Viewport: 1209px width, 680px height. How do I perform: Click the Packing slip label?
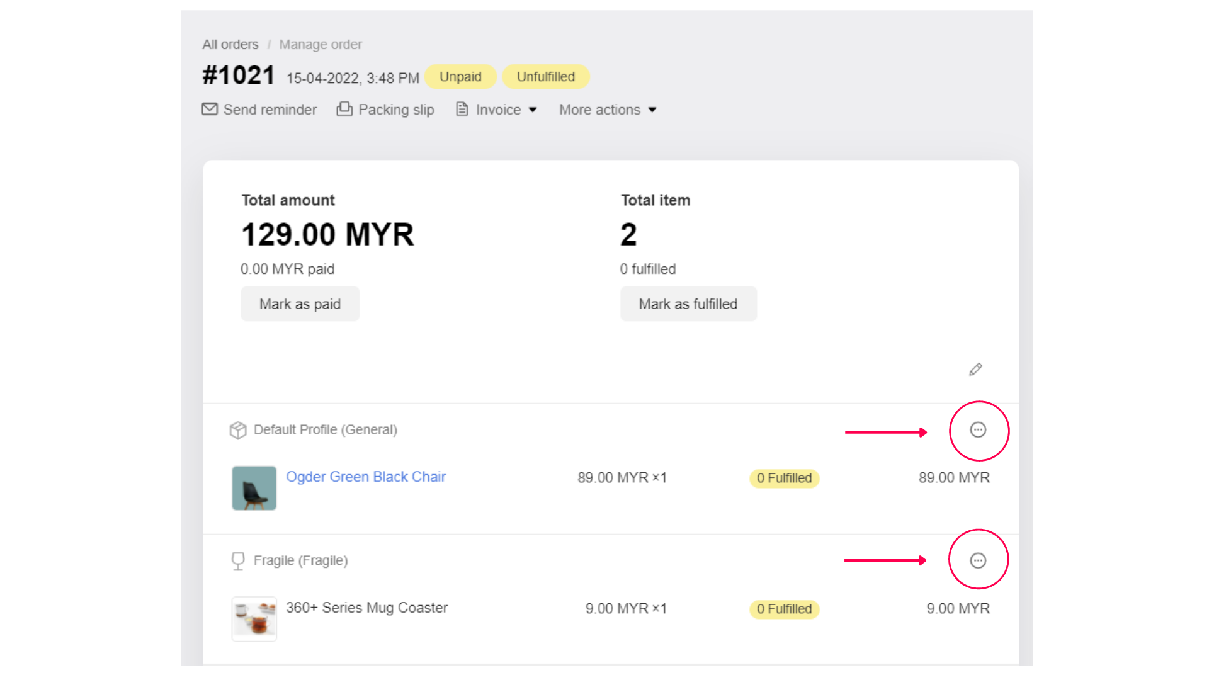[x=396, y=110]
